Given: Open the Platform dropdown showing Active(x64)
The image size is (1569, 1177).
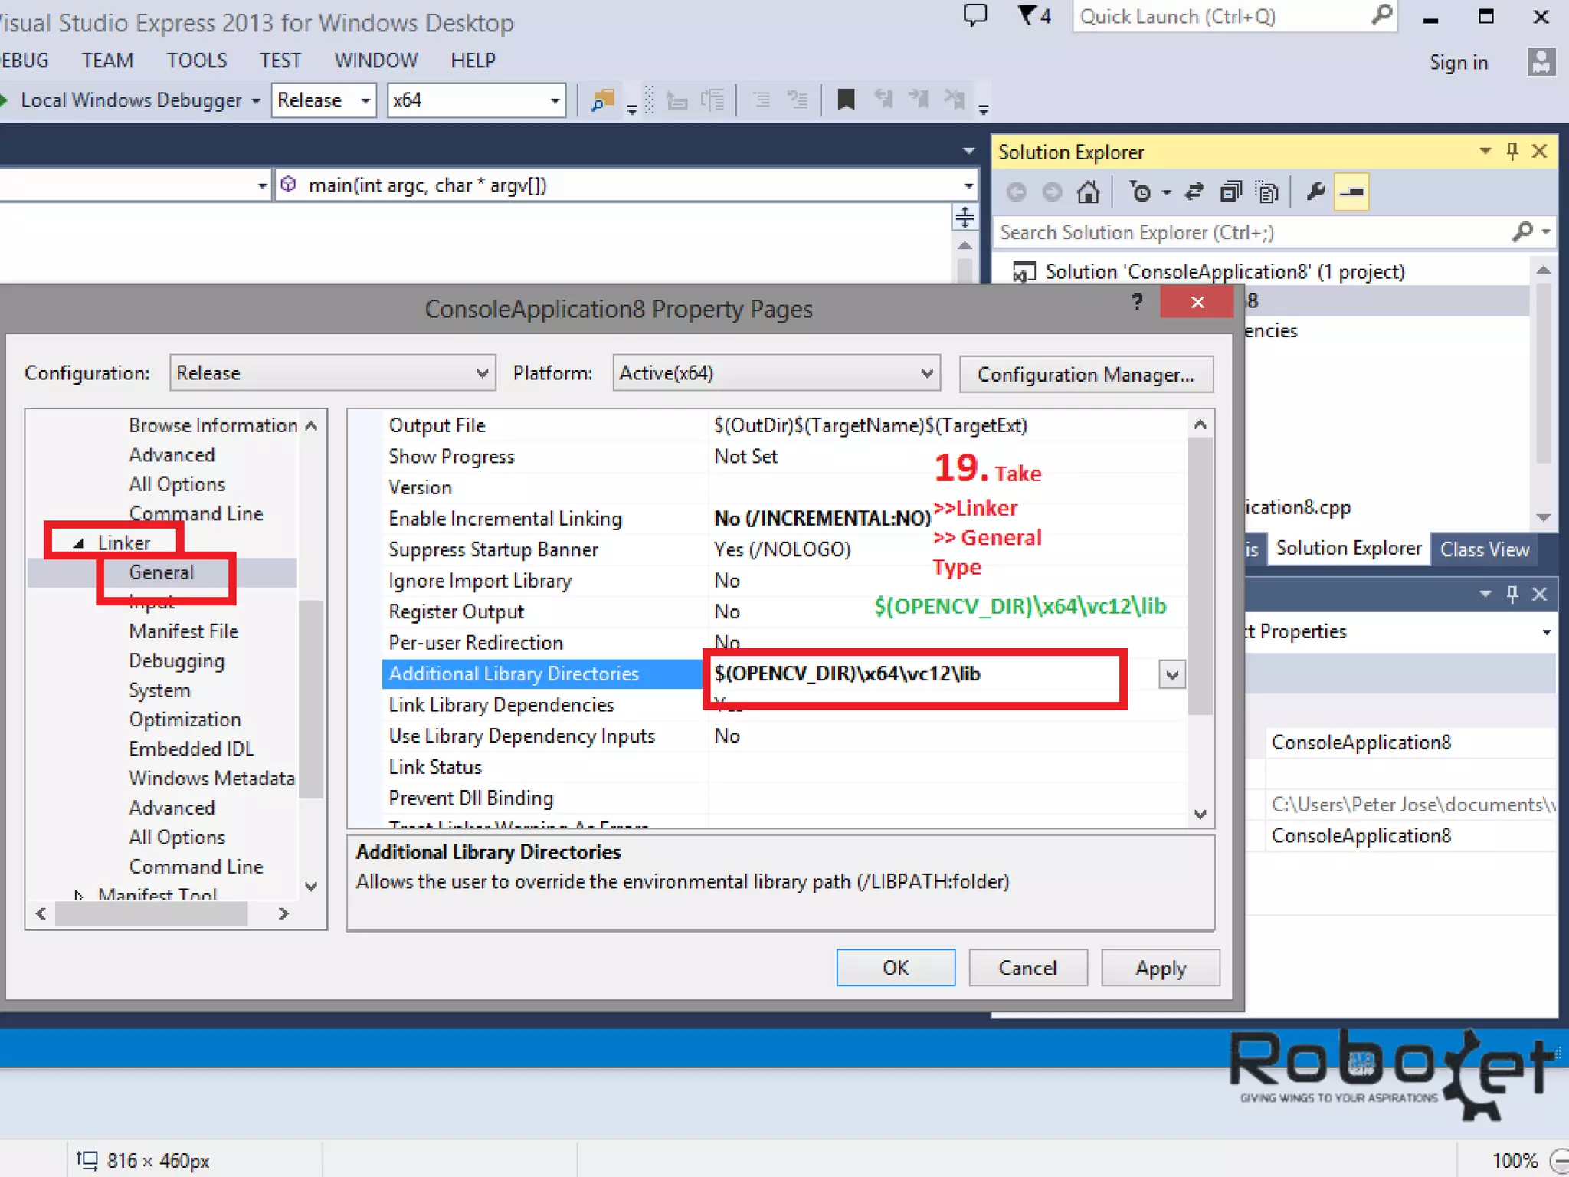Looking at the screenshot, I should [x=775, y=373].
